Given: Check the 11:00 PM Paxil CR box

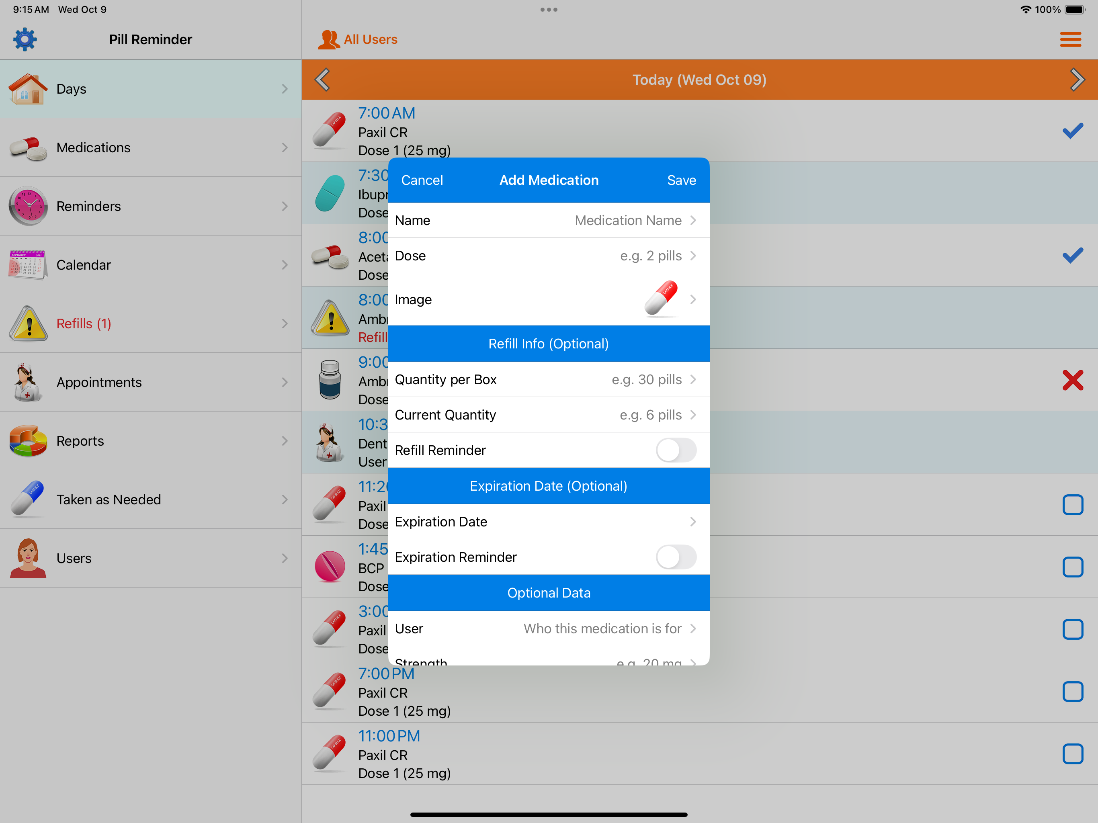Looking at the screenshot, I should pos(1072,753).
